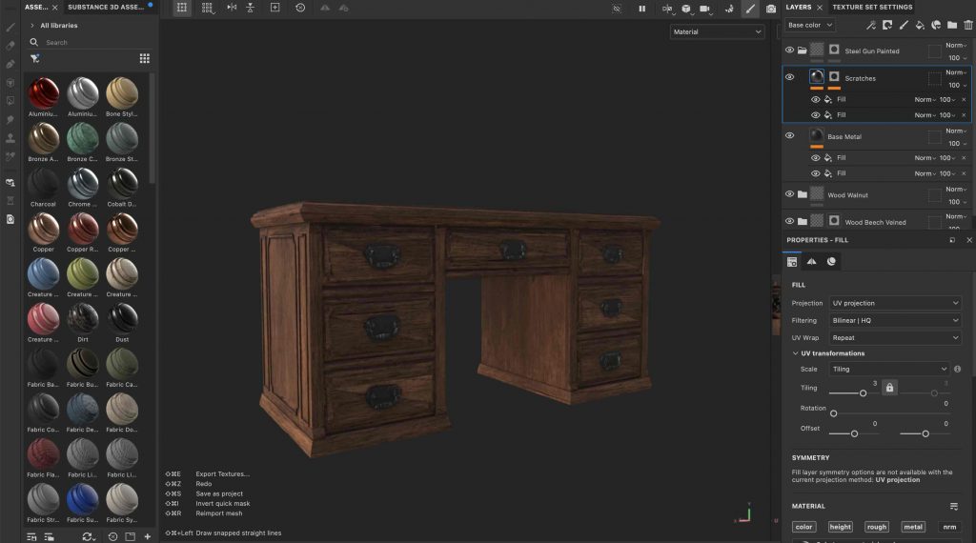Click the pause rendering icon
976x543 pixels.
click(x=641, y=9)
